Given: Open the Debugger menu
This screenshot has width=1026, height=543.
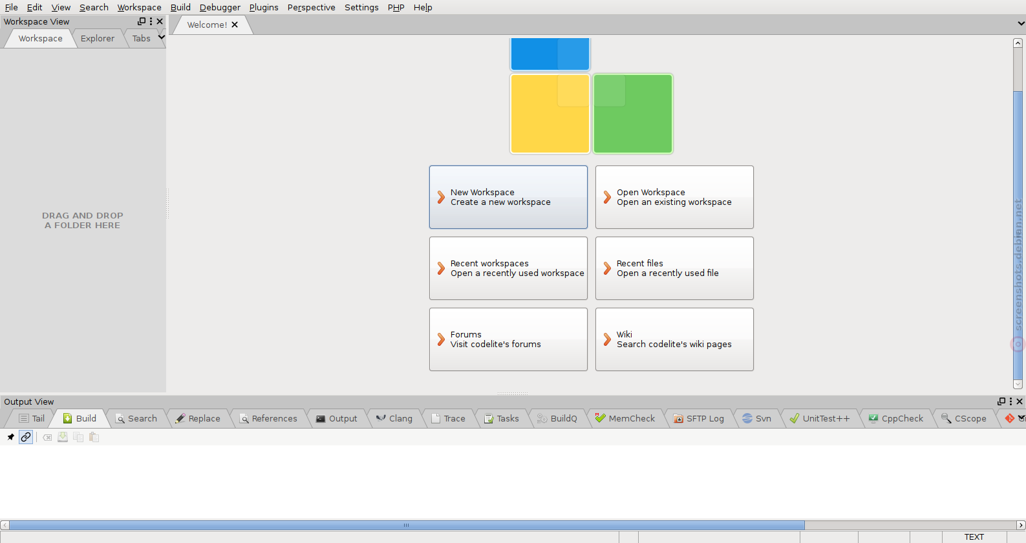Looking at the screenshot, I should [x=220, y=7].
